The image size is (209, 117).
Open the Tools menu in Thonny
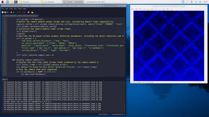pos(20,9)
